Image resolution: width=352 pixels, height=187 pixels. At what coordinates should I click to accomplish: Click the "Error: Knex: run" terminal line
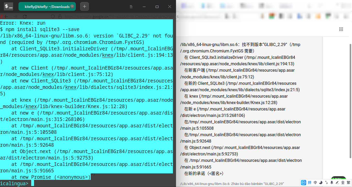(x=23, y=23)
